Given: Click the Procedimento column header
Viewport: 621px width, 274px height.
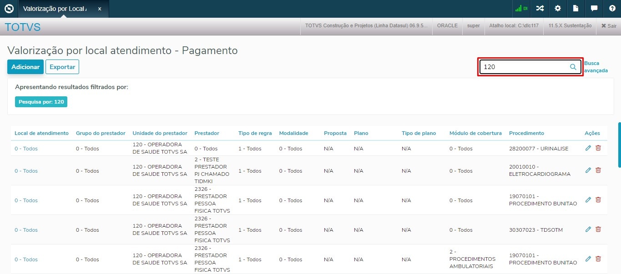Looking at the screenshot, I should [x=526, y=133].
